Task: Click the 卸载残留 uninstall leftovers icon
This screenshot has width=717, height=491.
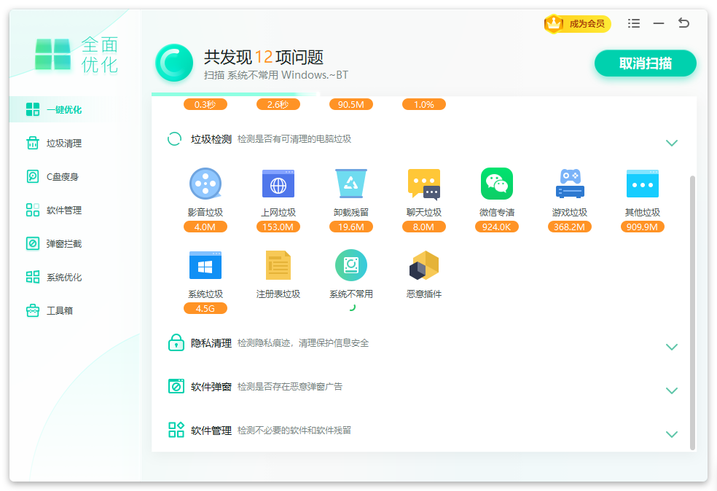Action: pos(350,184)
